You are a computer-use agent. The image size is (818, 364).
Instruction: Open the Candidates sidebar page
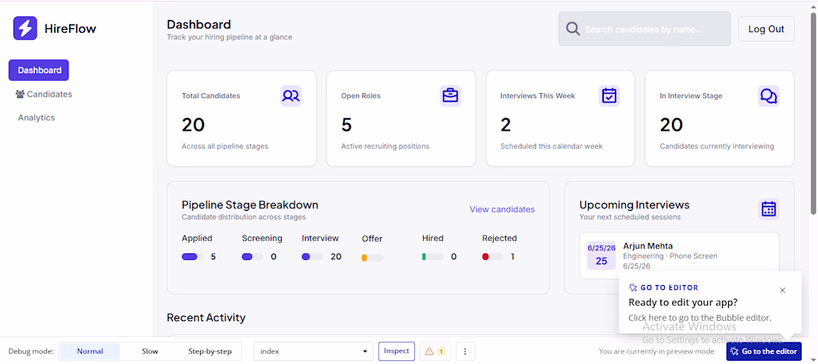44,94
